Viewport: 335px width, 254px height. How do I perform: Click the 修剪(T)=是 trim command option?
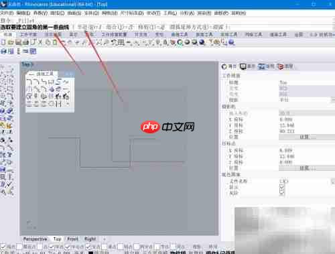pos(151,27)
